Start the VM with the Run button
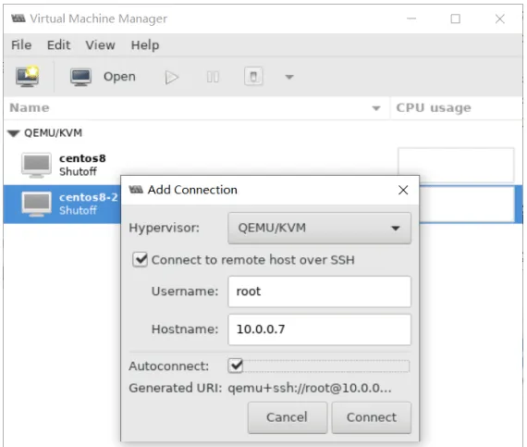This screenshot has width=527, height=447. click(x=171, y=77)
